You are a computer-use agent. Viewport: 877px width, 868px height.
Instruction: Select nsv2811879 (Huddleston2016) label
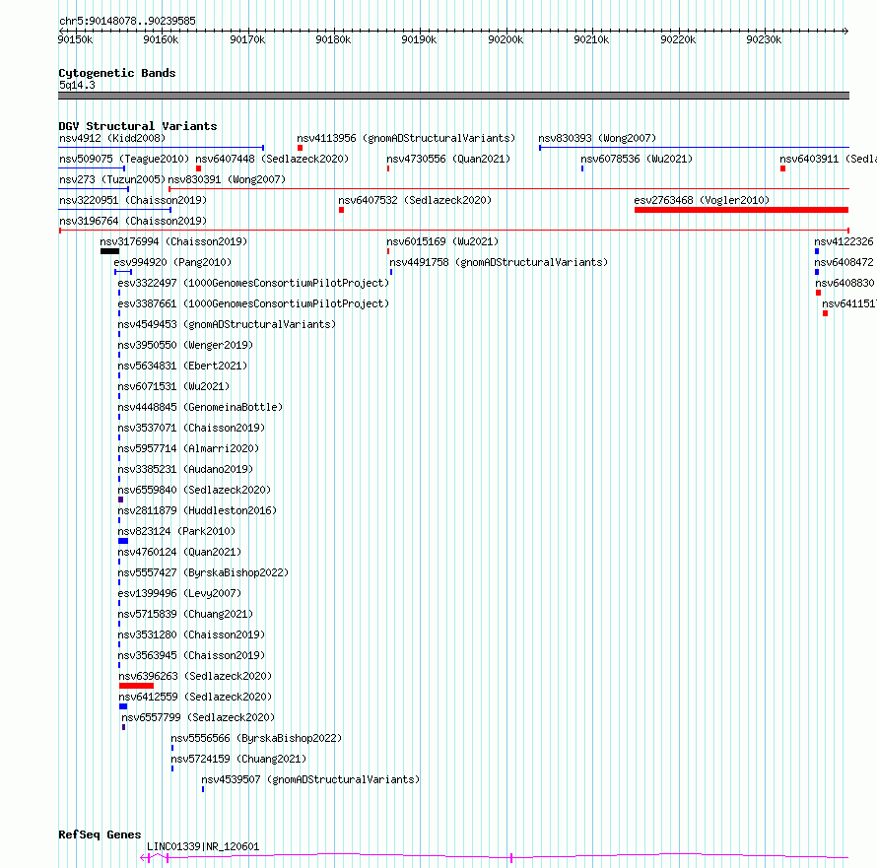tap(197, 510)
